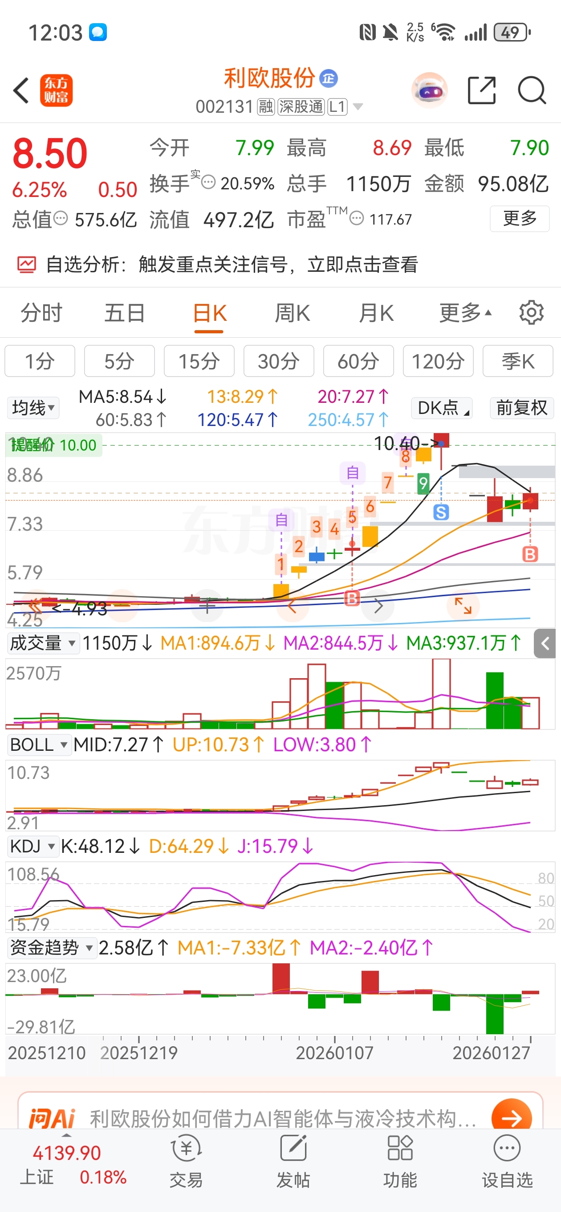Tap the info icon next to 总值

pos(61,218)
